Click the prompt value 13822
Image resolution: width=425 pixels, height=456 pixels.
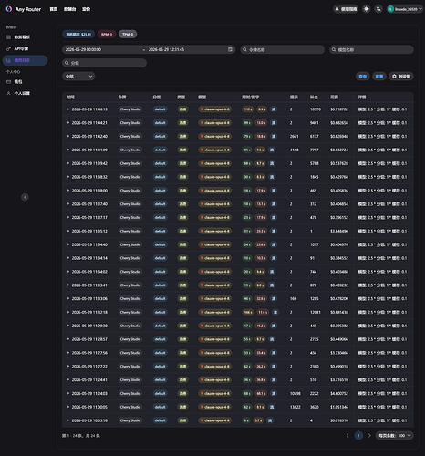point(295,407)
